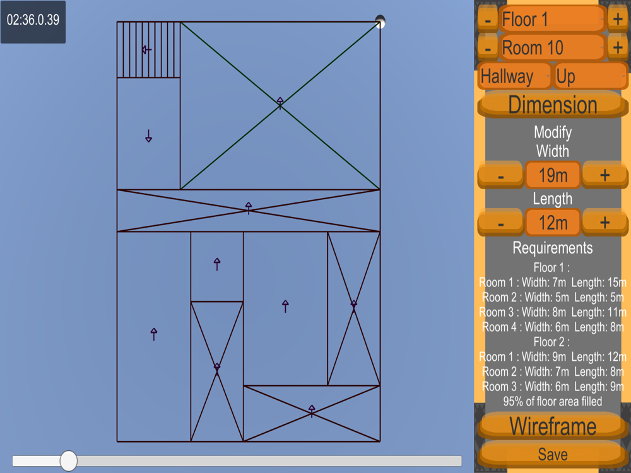Increase floor with plus button

pos(618,20)
